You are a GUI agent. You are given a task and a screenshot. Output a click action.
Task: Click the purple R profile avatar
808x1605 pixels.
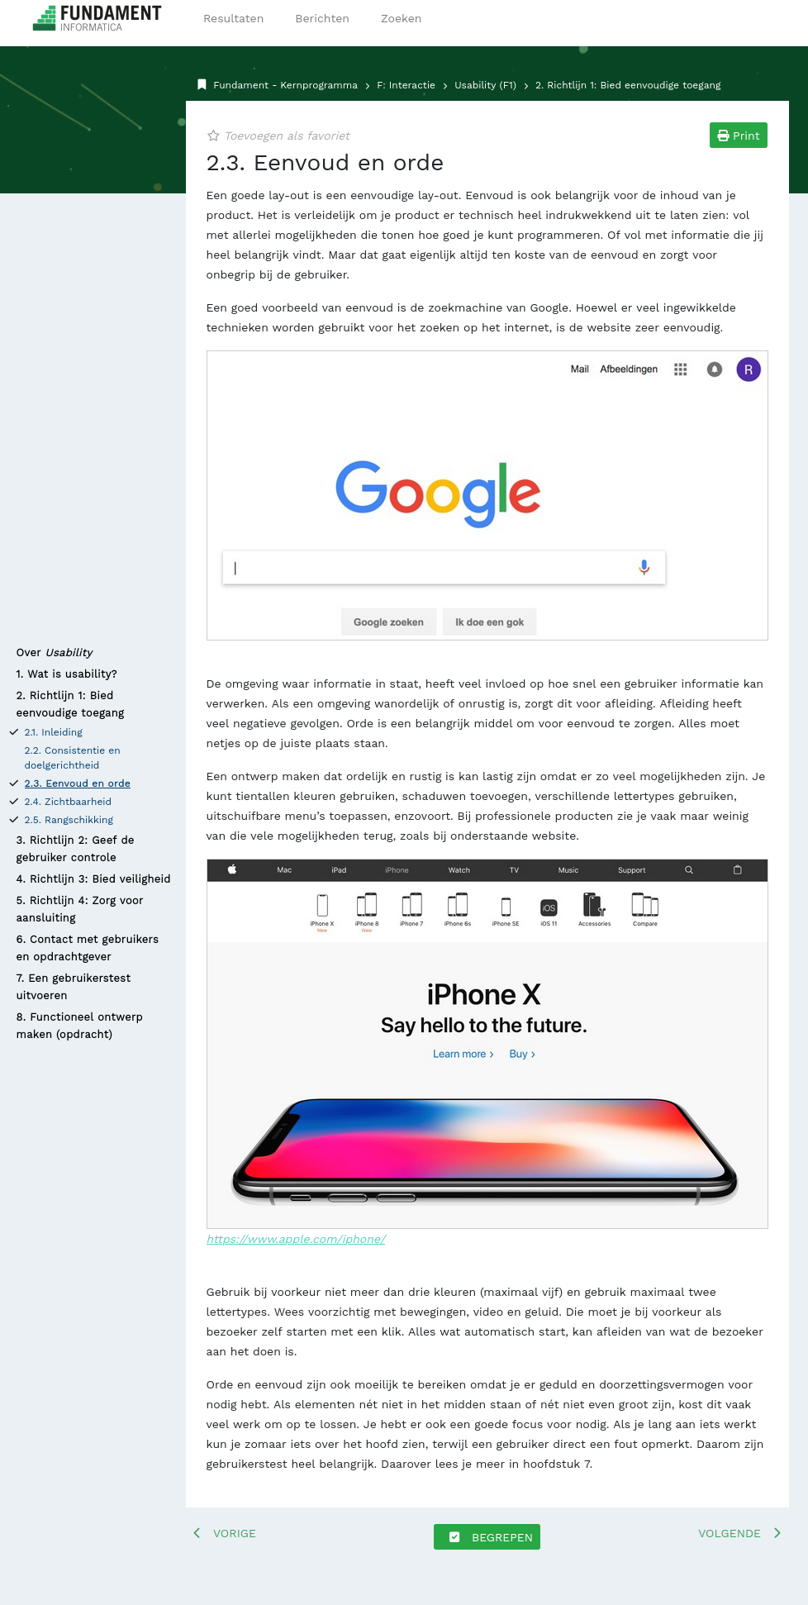click(749, 369)
